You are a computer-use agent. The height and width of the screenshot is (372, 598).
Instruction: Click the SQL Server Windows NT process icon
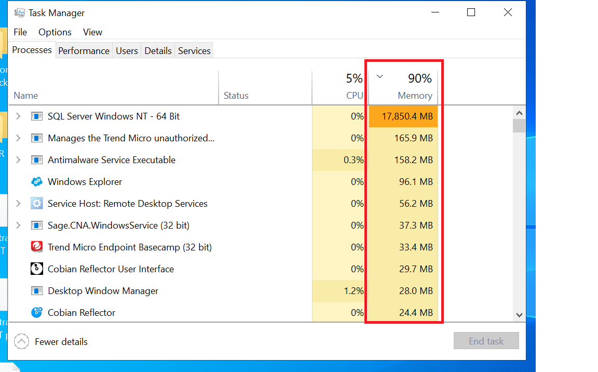[x=36, y=116]
